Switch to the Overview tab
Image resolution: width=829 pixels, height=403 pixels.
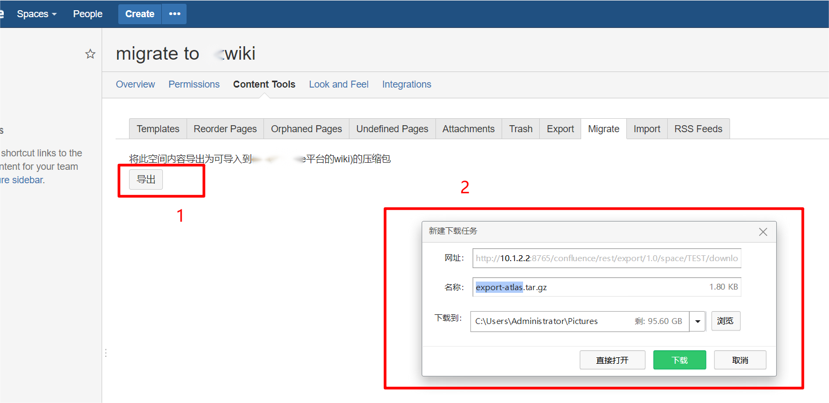pos(135,84)
